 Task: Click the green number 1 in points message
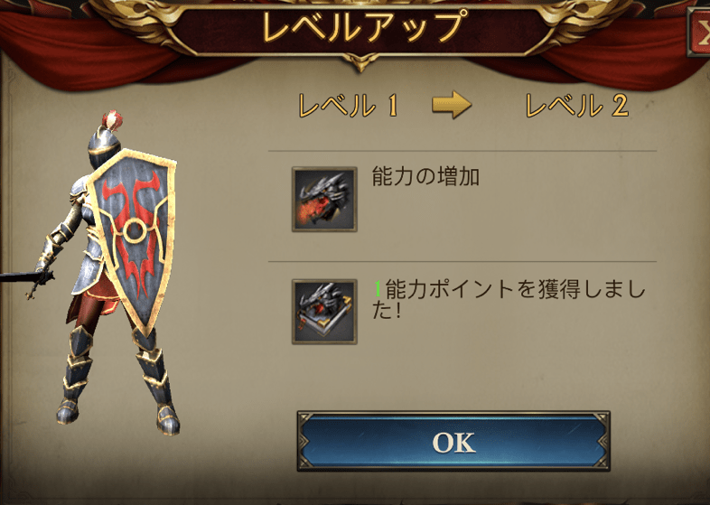coord(378,289)
